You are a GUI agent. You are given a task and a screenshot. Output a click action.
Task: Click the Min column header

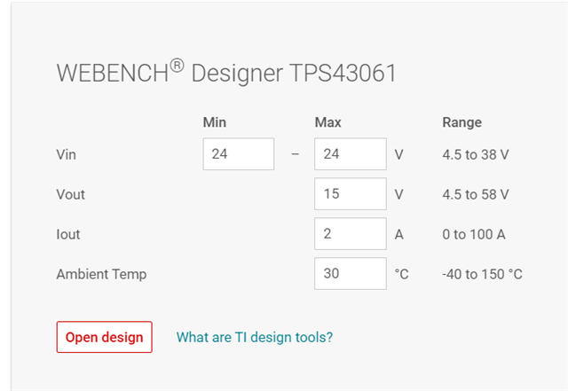click(x=215, y=122)
